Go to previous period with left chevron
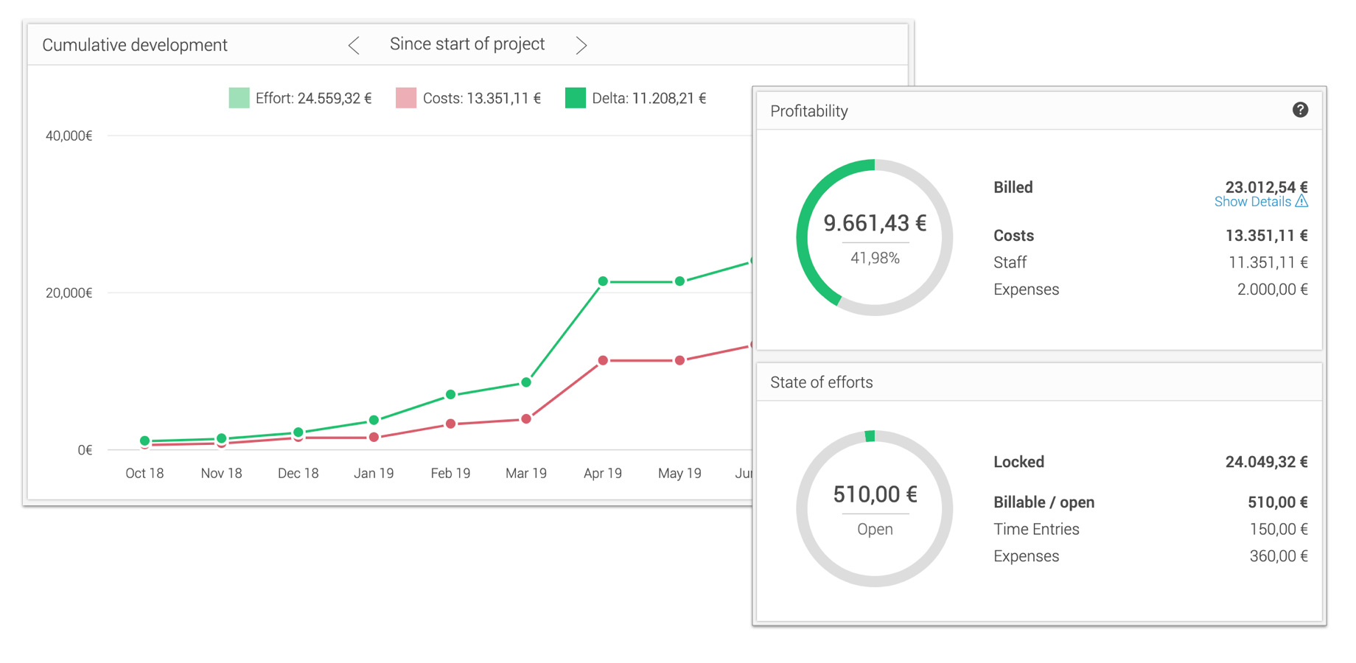 click(x=354, y=46)
